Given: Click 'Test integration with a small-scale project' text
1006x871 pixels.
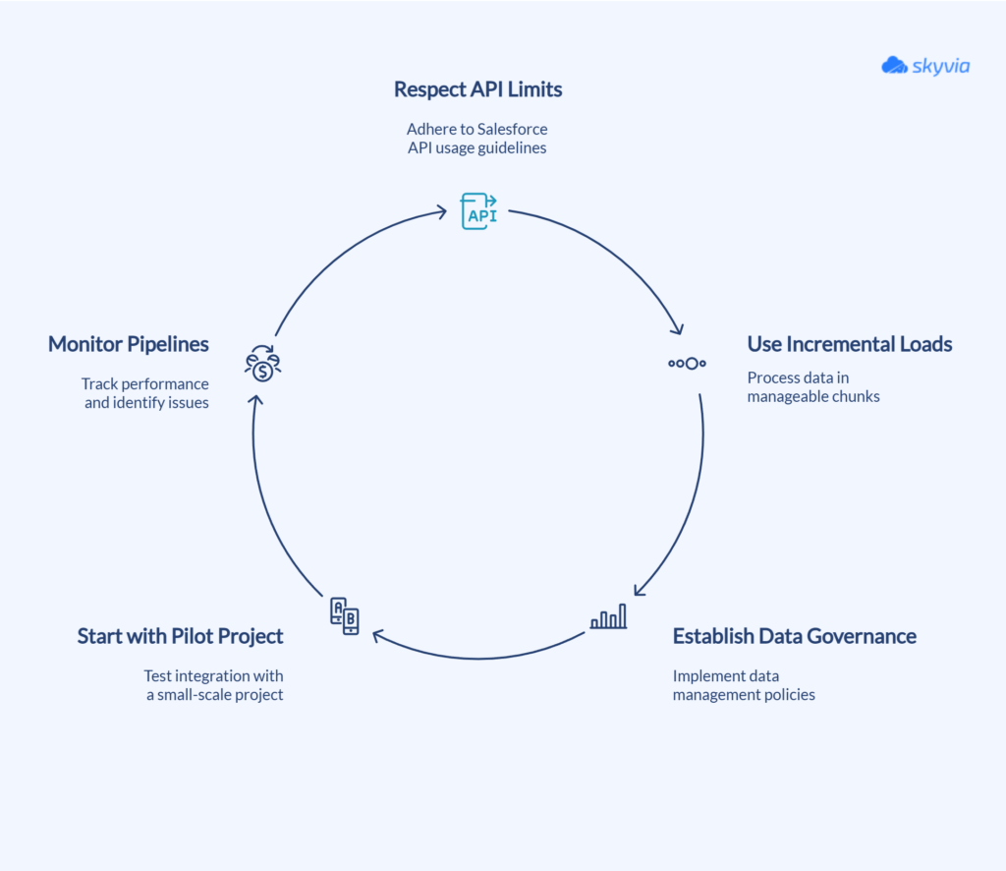Looking at the screenshot, I should click(x=213, y=685).
